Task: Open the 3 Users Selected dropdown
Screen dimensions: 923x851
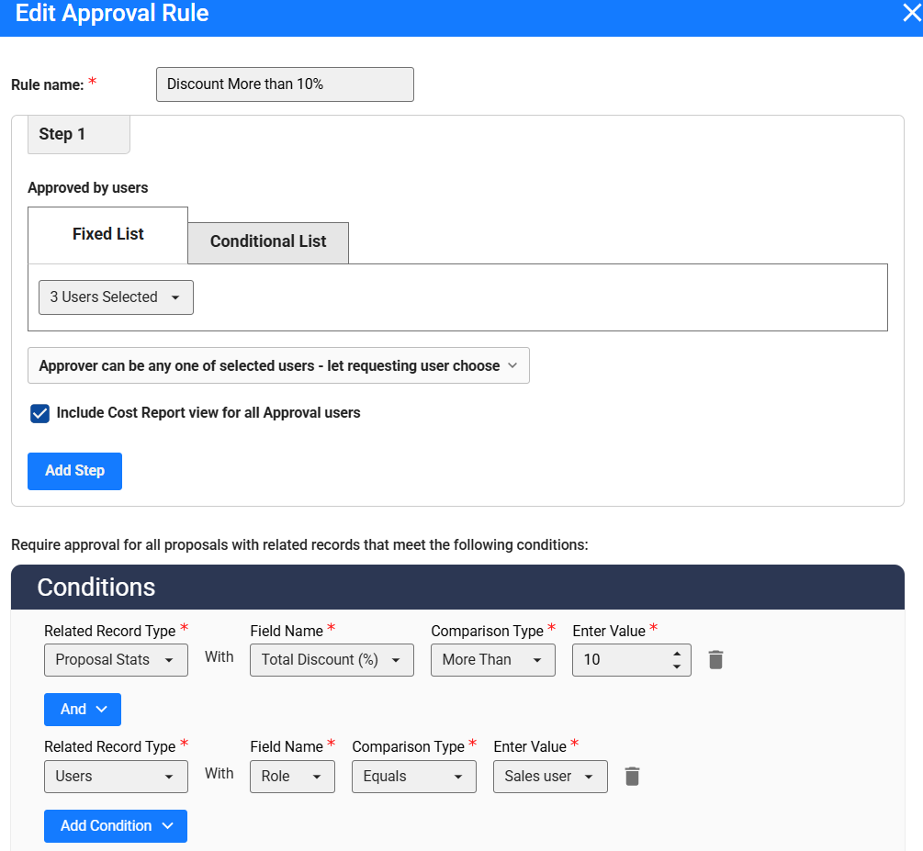Action: [x=116, y=297]
